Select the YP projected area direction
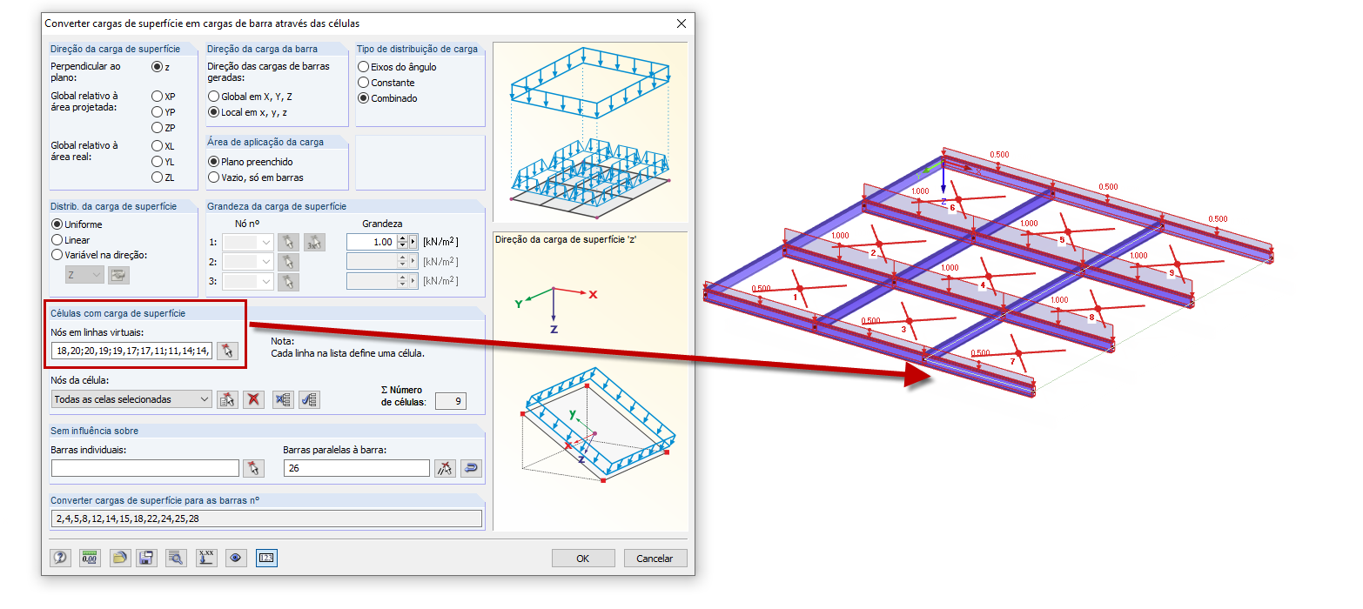 (x=157, y=111)
